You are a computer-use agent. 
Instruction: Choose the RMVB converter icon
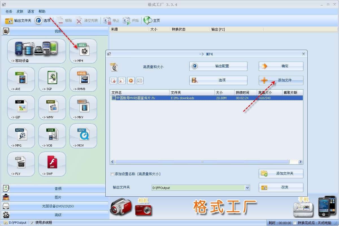83,79
